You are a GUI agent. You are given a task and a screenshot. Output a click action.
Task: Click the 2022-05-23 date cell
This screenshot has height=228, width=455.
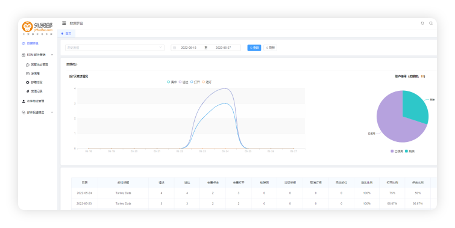pos(84,204)
